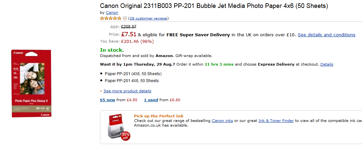View the 65 new offers
The width and height of the screenshot is (362, 150).
(x=108, y=100)
